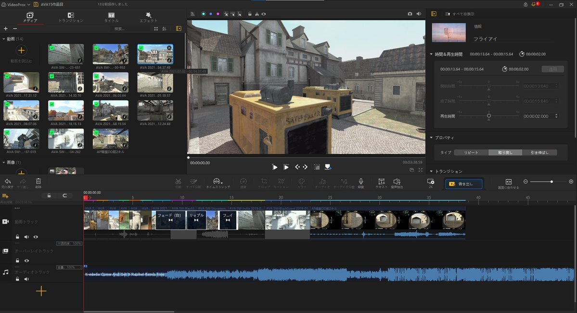
Task: Select the 引き伸ばし type option
Action: 539,152
